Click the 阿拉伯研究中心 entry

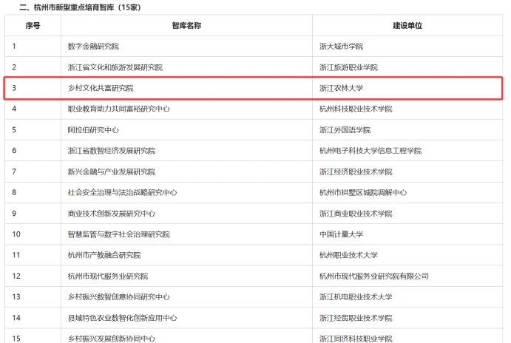(x=93, y=129)
